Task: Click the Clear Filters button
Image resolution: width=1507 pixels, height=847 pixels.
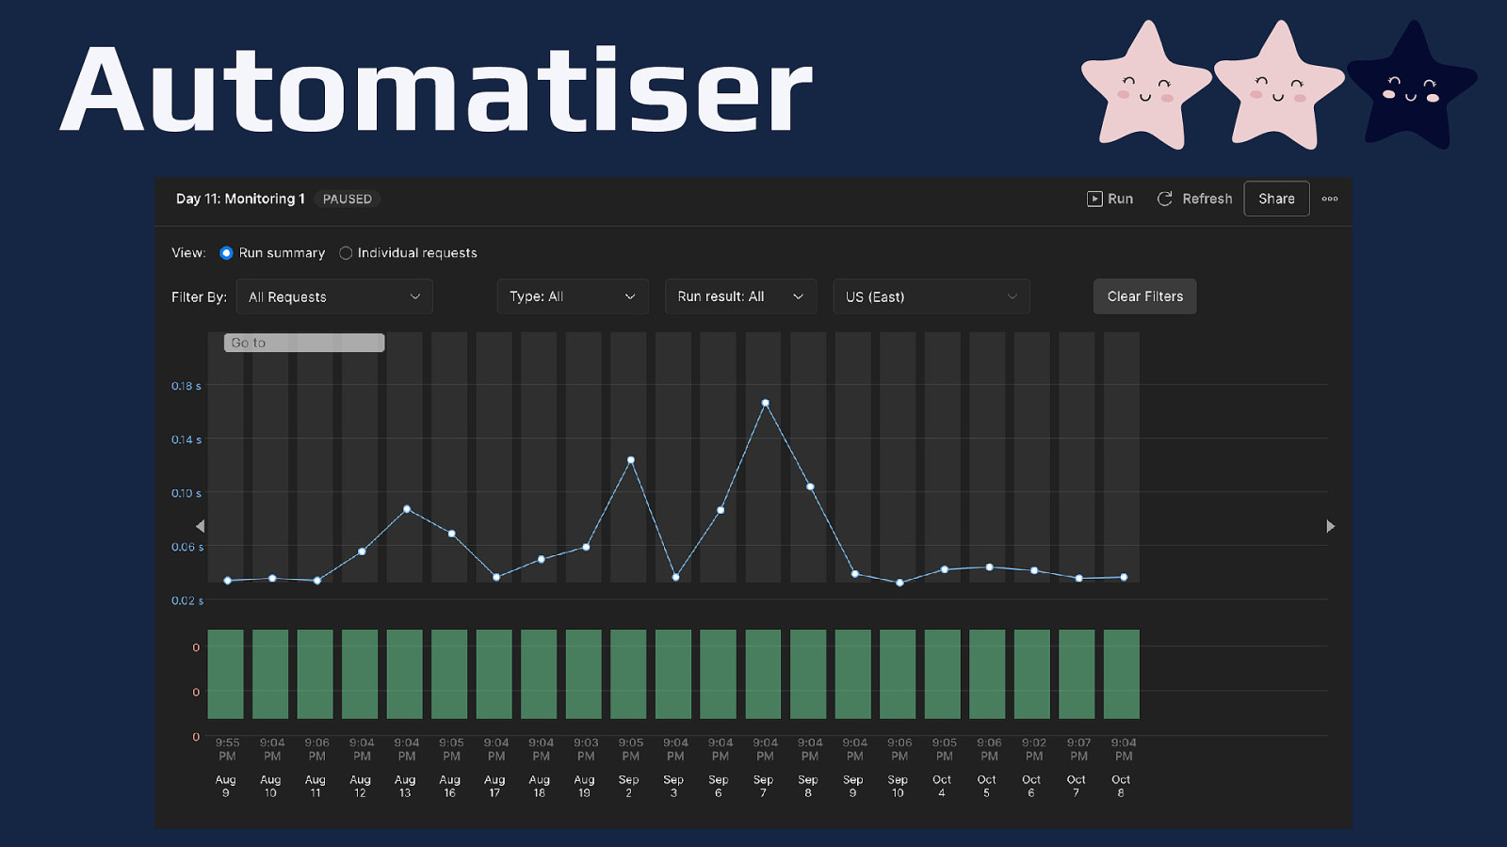Action: point(1144,296)
